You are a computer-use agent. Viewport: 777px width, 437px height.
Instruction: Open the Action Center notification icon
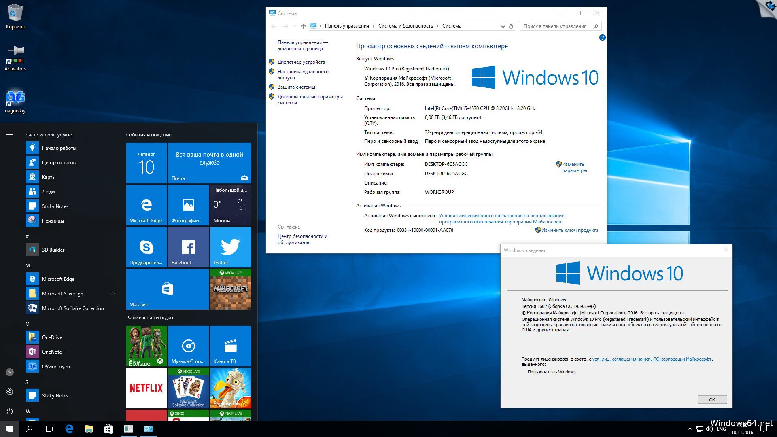(x=764, y=430)
